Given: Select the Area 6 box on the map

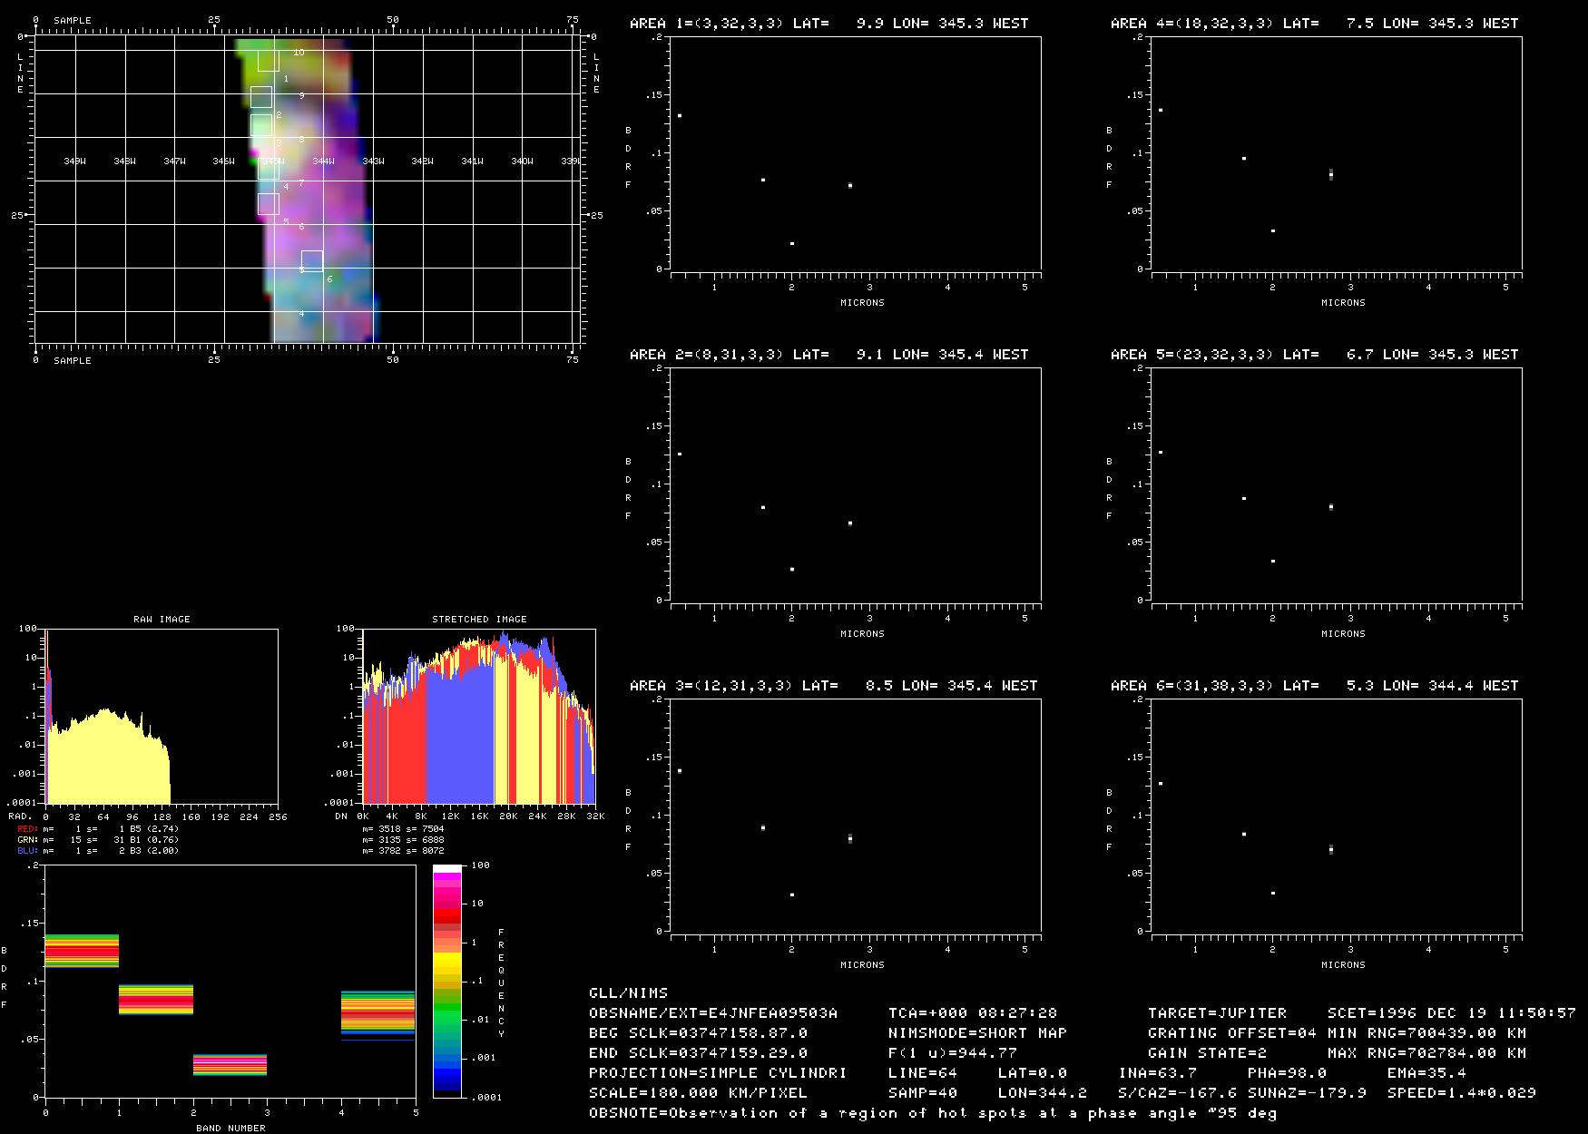Looking at the screenshot, I should (x=312, y=260).
